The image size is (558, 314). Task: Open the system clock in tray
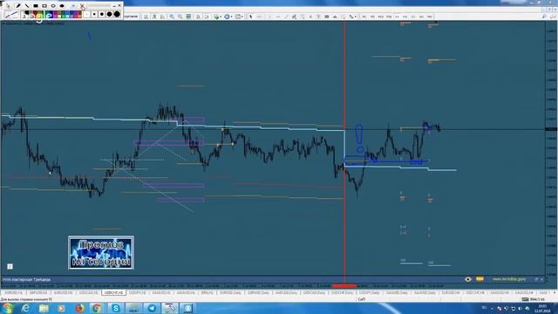pyautogui.click(x=542, y=309)
